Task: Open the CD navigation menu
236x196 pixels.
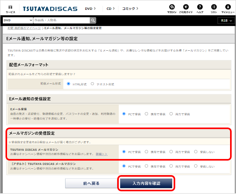Action: (111, 9)
